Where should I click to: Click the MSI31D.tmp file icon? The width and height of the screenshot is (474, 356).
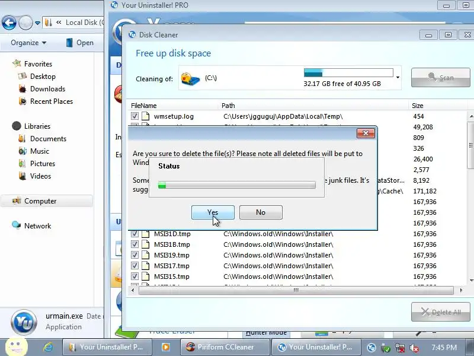coord(146,234)
